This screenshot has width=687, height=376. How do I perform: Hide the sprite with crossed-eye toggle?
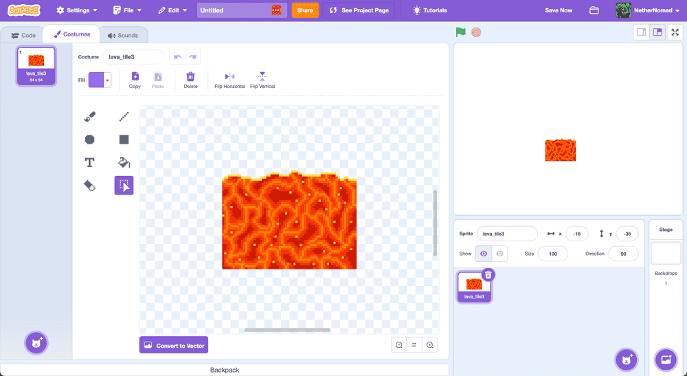pyautogui.click(x=500, y=254)
